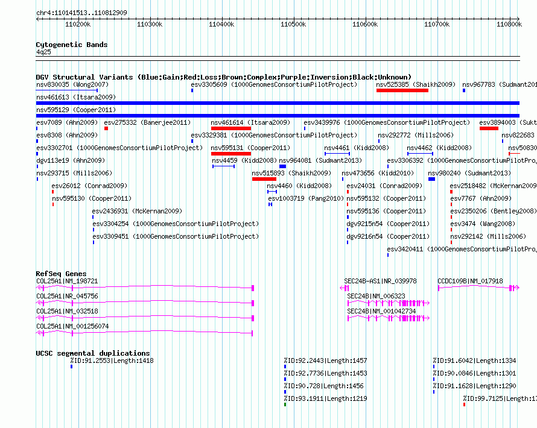Open the nsv830035 (Wong2007) variant label

72,84
